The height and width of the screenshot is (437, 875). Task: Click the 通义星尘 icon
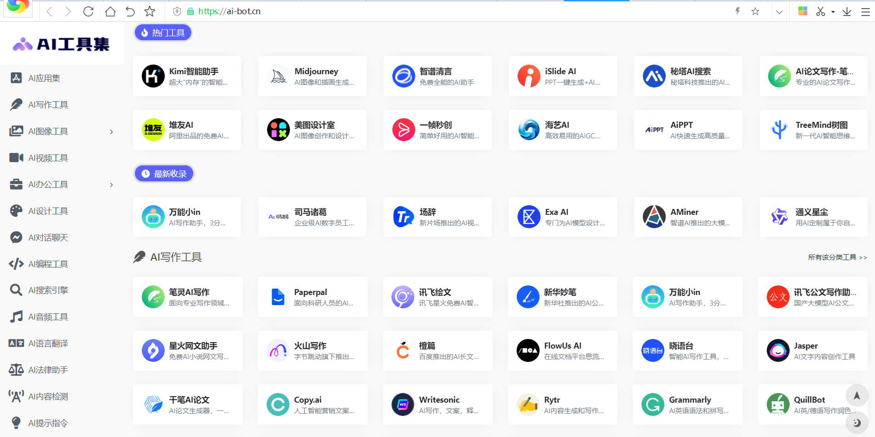[780, 217]
